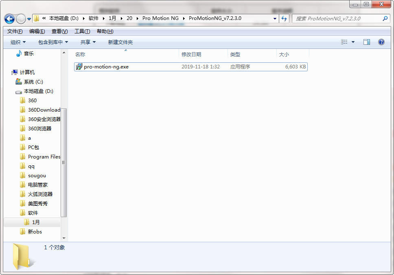This screenshot has width=394, height=275.
Task: Expand the arrow after 软件 in the address bar
Action: [x=103, y=18]
